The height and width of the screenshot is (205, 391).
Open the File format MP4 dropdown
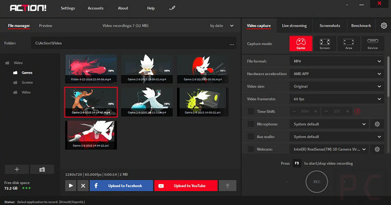336,61
